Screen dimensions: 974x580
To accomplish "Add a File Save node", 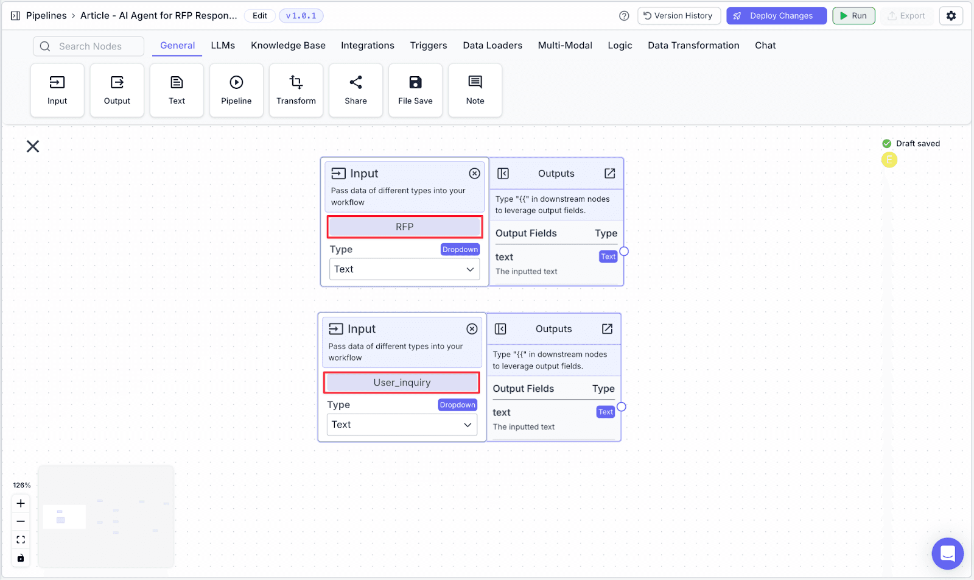I will [x=415, y=90].
